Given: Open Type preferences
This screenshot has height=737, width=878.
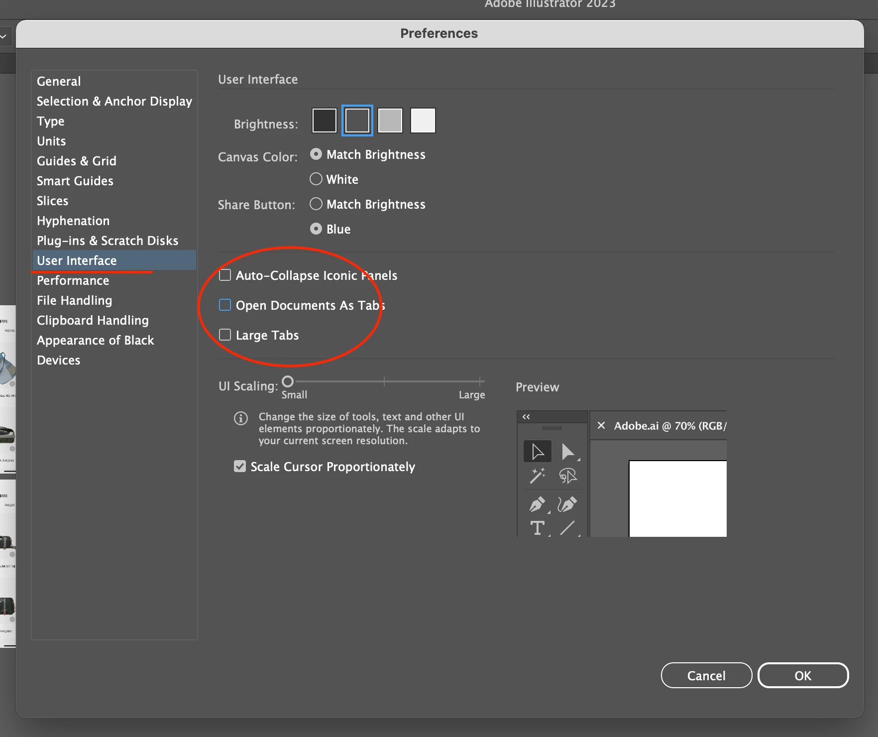Looking at the screenshot, I should point(114,121).
